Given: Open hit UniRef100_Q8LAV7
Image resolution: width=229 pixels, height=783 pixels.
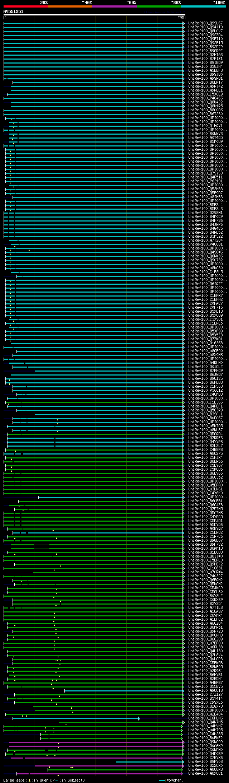Looking at the screenshot, I should pyautogui.click(x=205, y=31).
